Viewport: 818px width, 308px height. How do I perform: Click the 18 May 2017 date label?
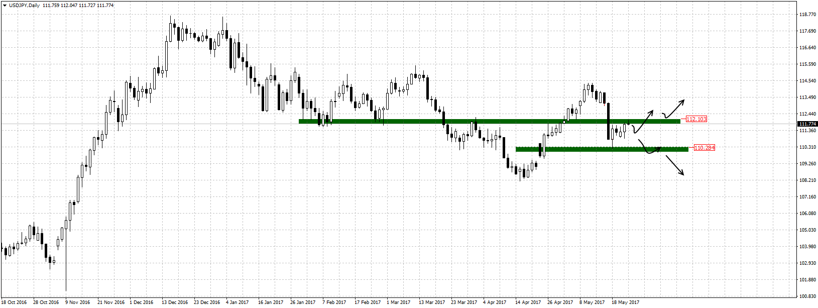625,302
